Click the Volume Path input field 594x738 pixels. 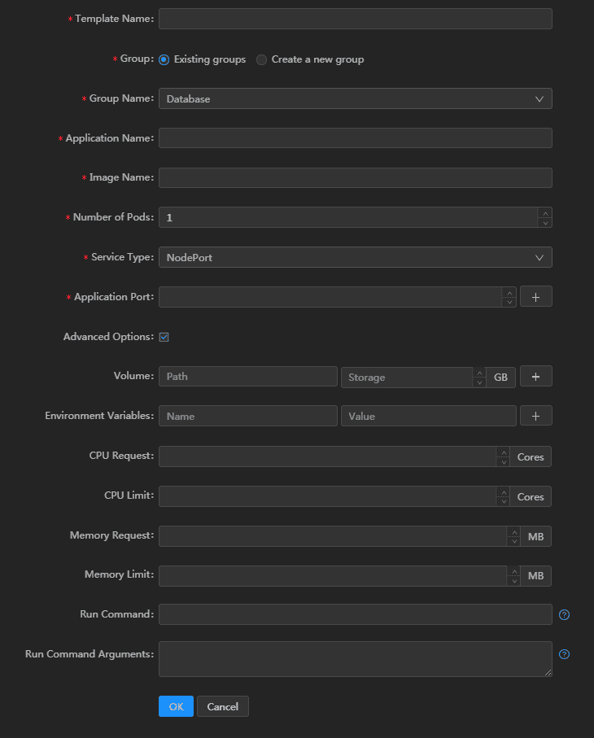[248, 377]
